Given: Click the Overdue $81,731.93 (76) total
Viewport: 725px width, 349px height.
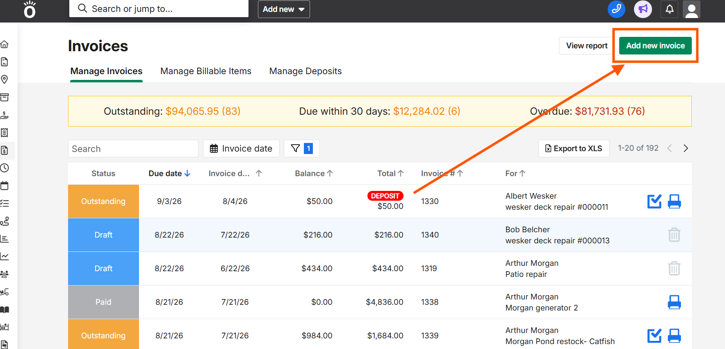Looking at the screenshot, I should [x=587, y=111].
